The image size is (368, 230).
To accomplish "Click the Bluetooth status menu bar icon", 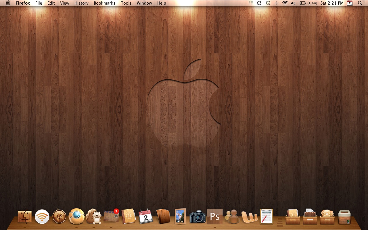I will click(x=277, y=3).
